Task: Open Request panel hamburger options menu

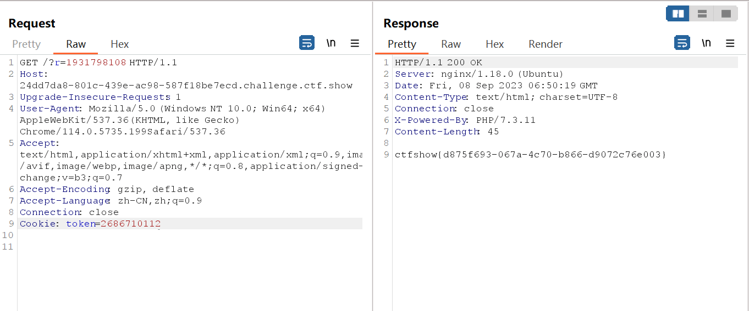Action: (355, 43)
